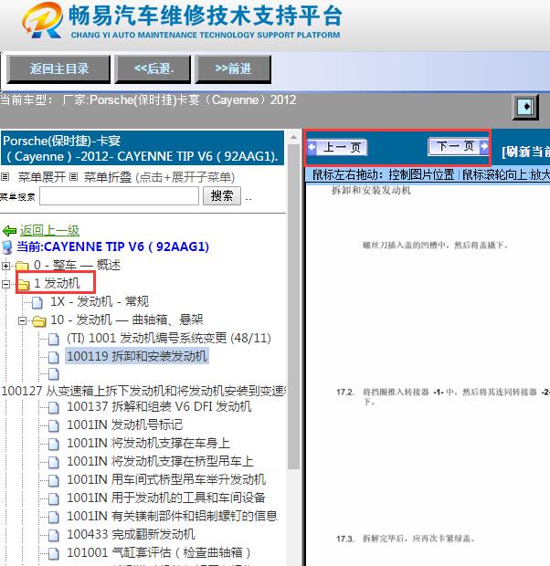Go forward with the >>前进 button
Screen dimensions: 550x566
(x=233, y=69)
